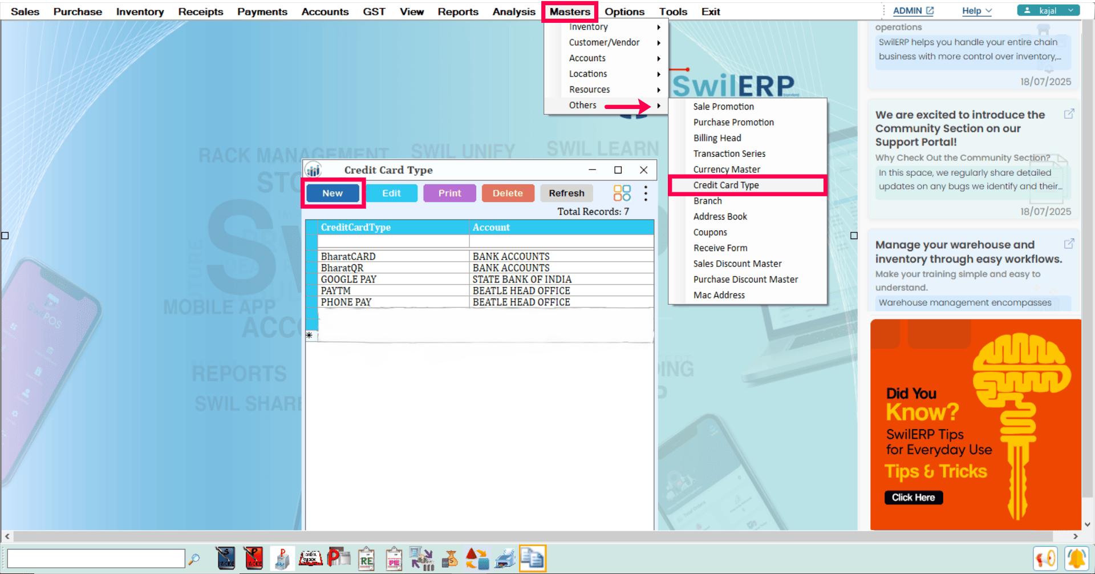The width and height of the screenshot is (1095, 574).
Task: Open the three-dot more options menu
Action: point(646,193)
